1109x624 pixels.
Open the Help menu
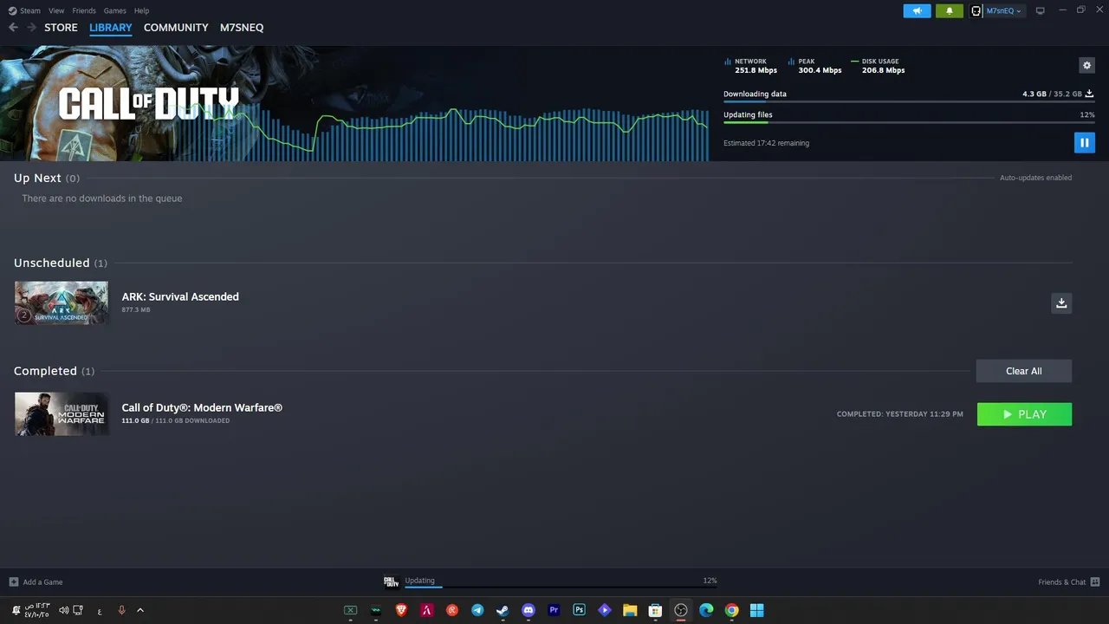[142, 10]
